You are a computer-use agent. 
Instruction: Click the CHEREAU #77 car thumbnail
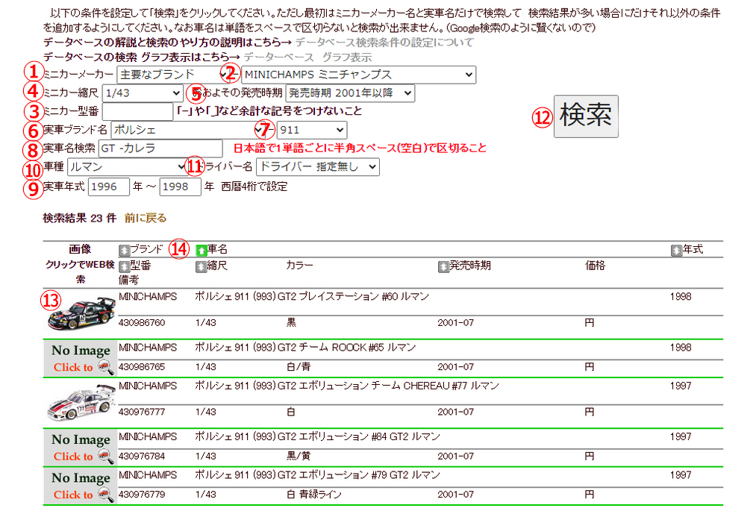point(81,403)
